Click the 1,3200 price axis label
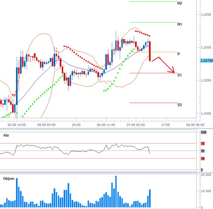213x209 pixels. [x=206, y=113]
